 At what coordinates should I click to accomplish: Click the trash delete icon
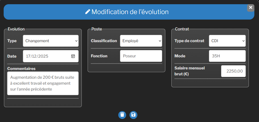(122, 115)
